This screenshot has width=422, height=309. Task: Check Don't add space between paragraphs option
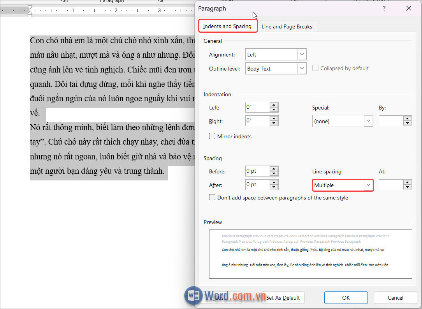click(x=212, y=197)
